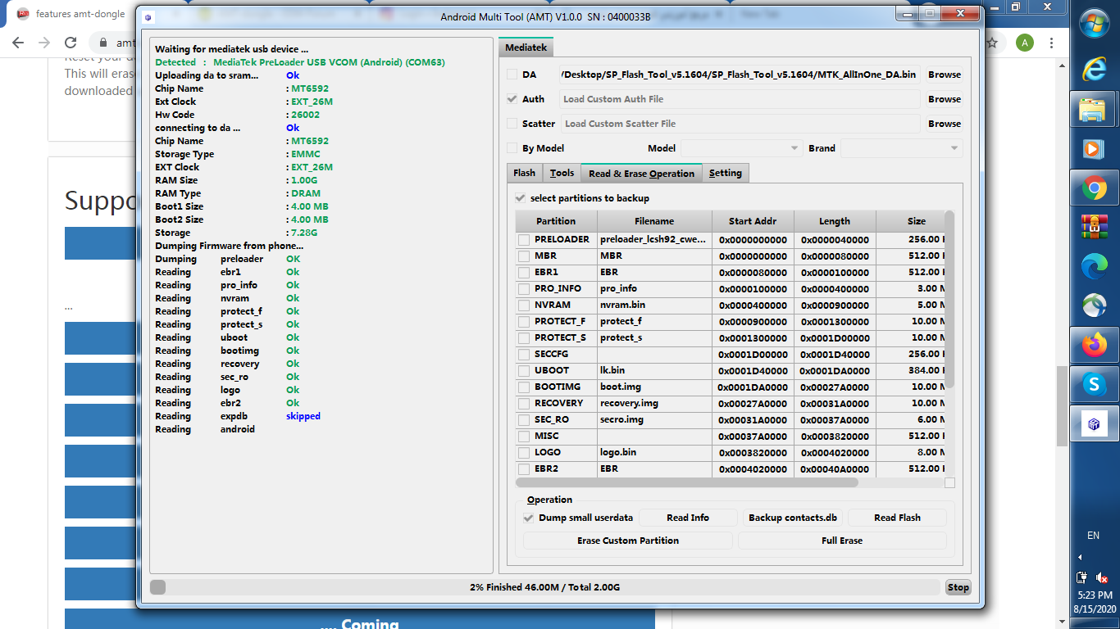1120x629 pixels.
Task: Click the DA file path field
Action: [x=740, y=75]
